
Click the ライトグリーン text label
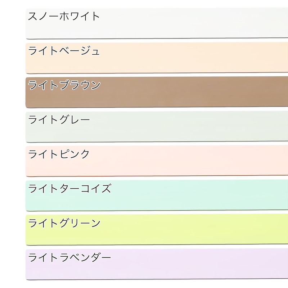click(x=64, y=223)
